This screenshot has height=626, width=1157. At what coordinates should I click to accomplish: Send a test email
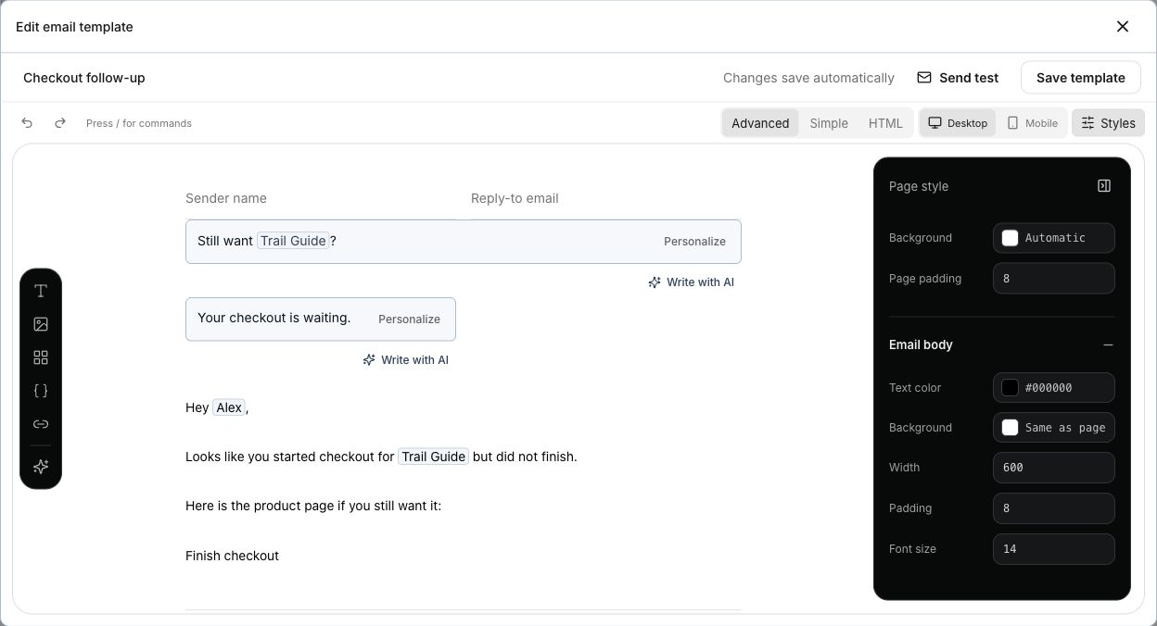click(958, 78)
